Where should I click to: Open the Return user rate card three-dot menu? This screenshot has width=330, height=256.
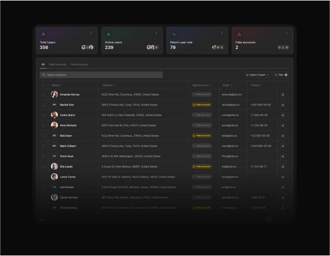tap(222, 34)
